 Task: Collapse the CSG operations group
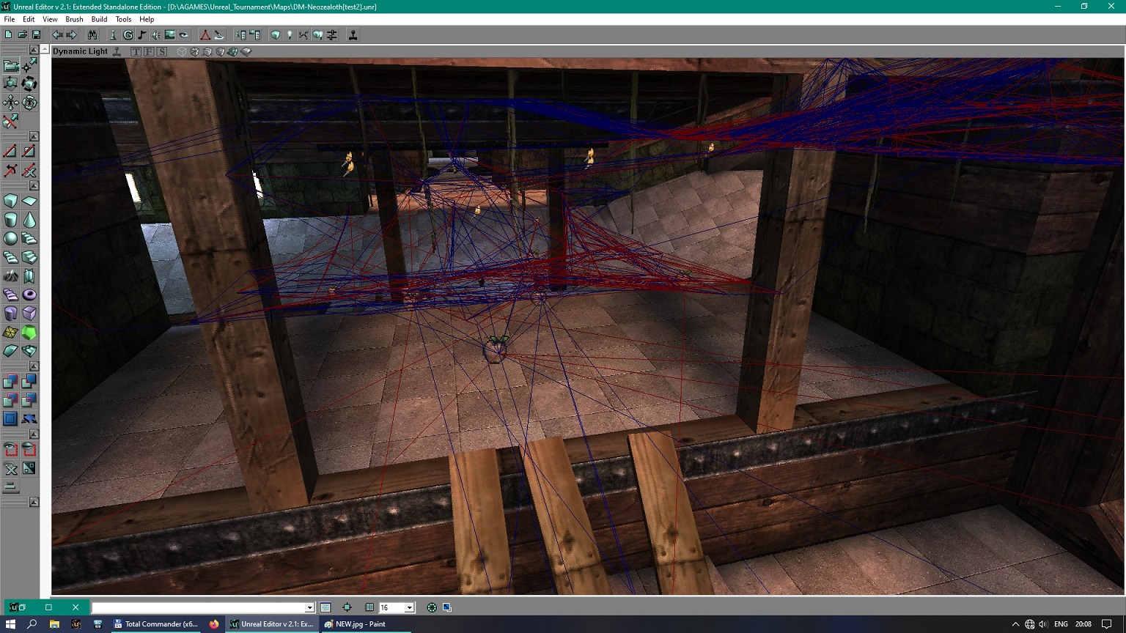(x=34, y=366)
